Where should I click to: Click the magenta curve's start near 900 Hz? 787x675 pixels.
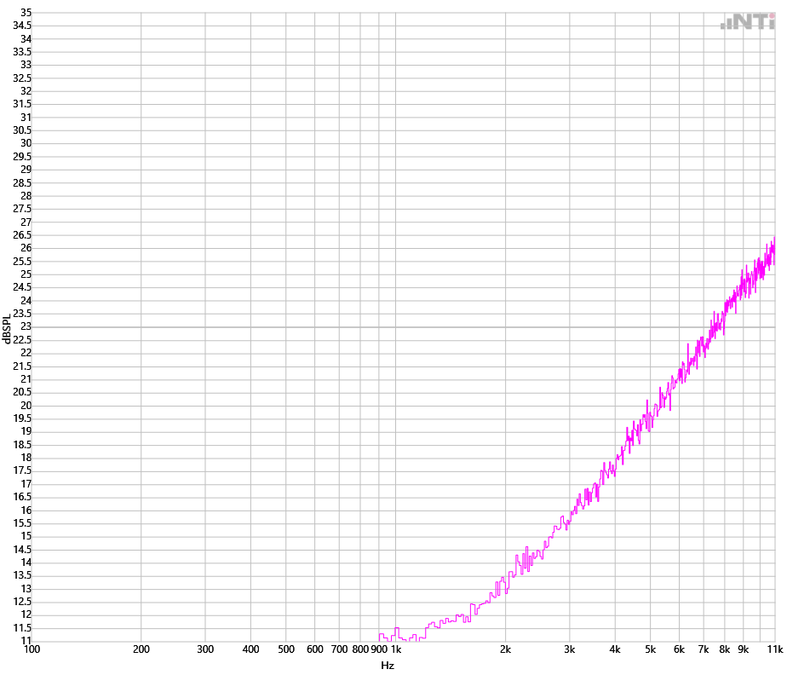point(380,634)
